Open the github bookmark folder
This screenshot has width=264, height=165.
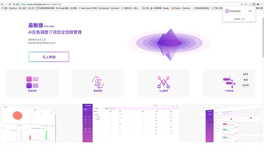[13, 8]
